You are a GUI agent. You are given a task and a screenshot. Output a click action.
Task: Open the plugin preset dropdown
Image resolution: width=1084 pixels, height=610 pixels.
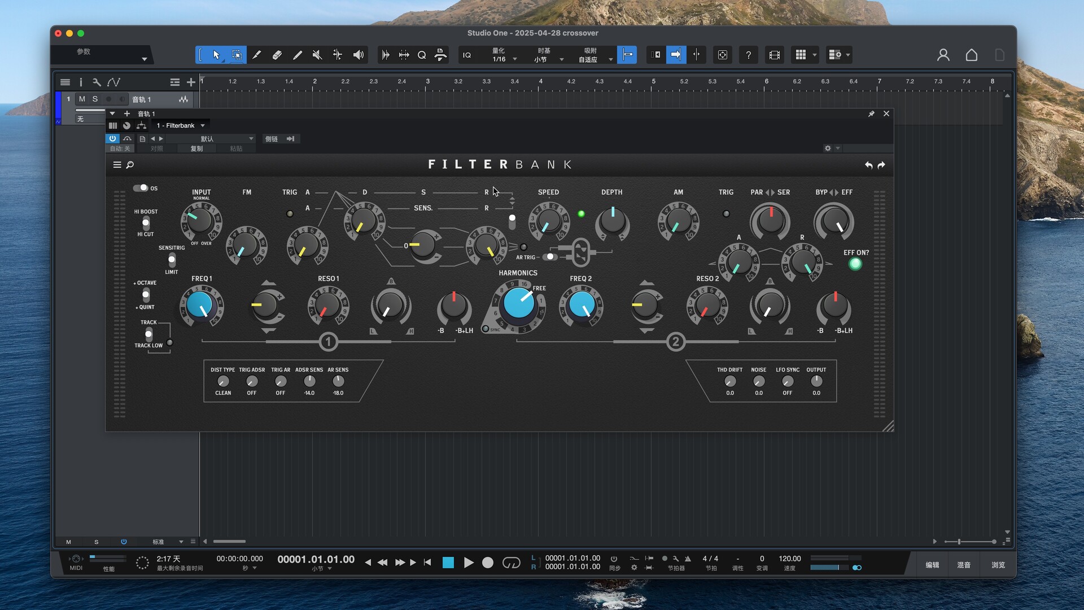[x=212, y=138]
